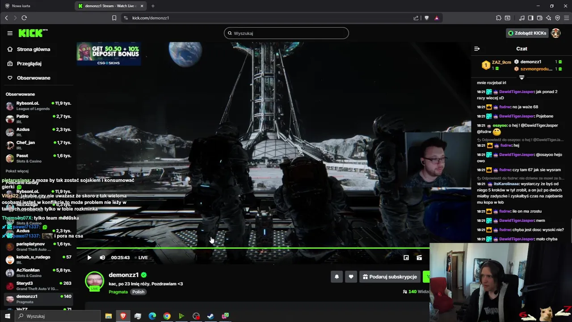This screenshot has width=572, height=322.
Task: Click the CSGO Skins deposit bonus ad
Action: (109, 54)
